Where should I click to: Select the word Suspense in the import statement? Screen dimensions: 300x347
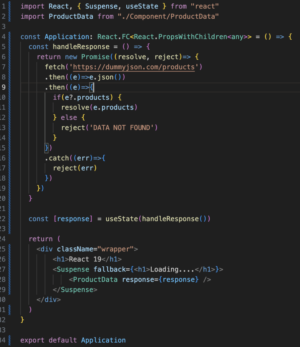[x=102, y=6]
